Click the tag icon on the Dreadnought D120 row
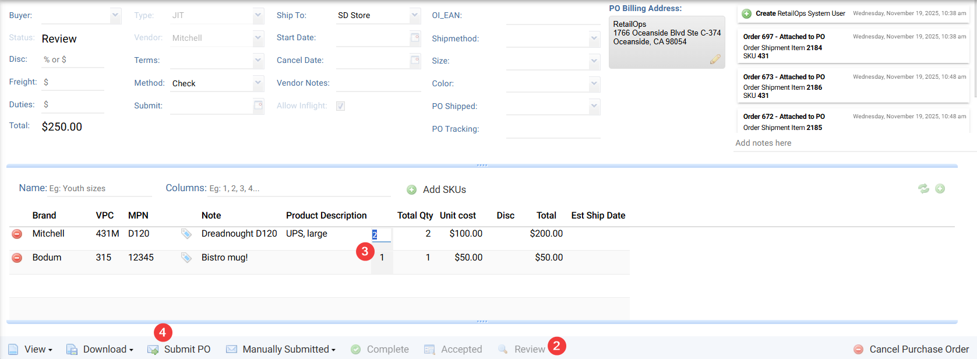This screenshot has width=977, height=359. [186, 234]
